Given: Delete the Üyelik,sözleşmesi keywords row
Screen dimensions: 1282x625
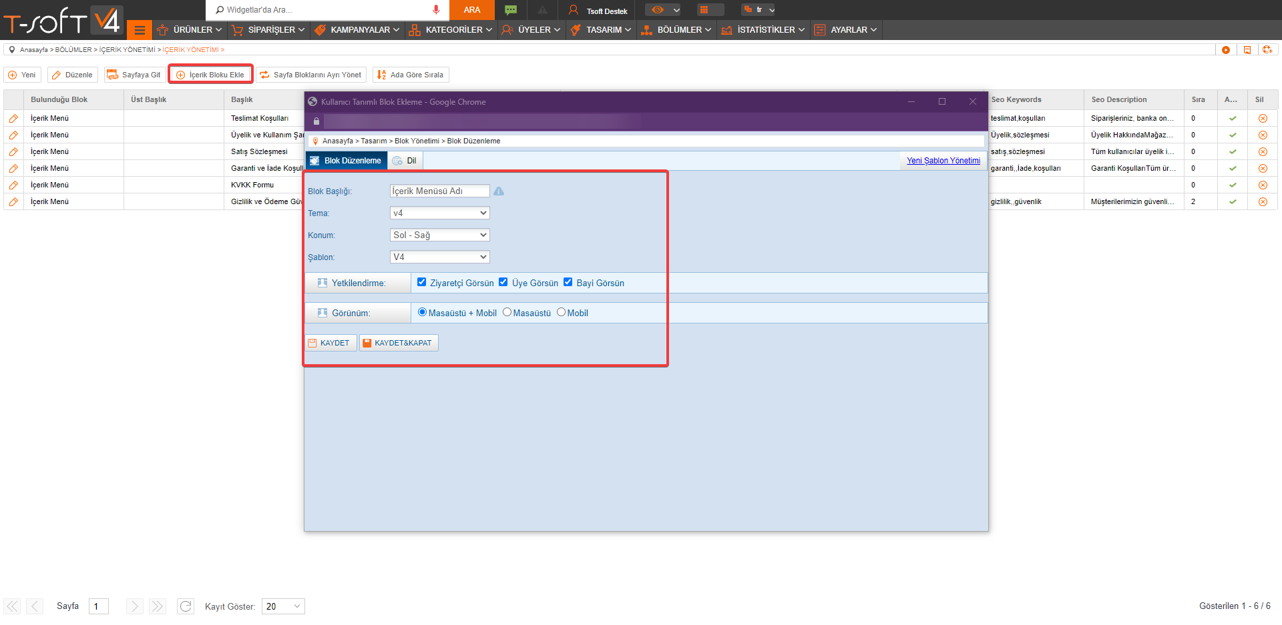Looking at the screenshot, I should 1263,135.
